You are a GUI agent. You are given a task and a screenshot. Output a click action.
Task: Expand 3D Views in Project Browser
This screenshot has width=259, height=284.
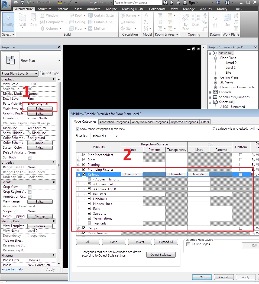215,83
